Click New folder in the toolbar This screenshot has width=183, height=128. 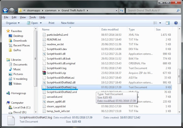(x=68, y=23)
